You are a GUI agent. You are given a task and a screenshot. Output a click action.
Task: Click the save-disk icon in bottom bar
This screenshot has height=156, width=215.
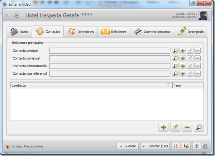tap(186, 146)
